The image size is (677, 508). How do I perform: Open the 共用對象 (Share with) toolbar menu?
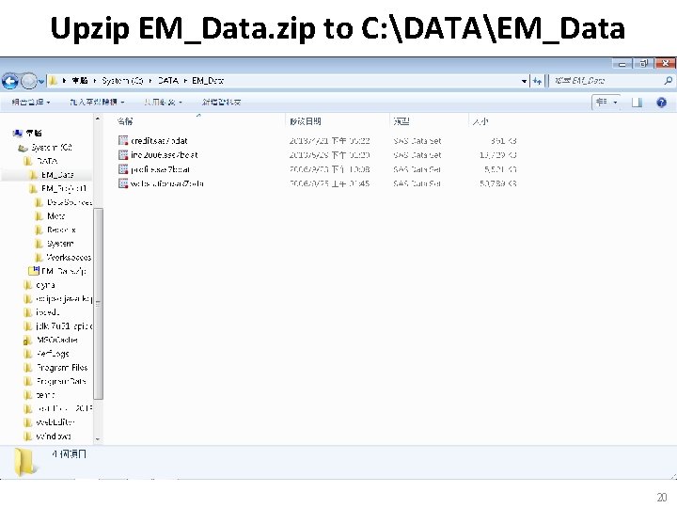coord(163,102)
